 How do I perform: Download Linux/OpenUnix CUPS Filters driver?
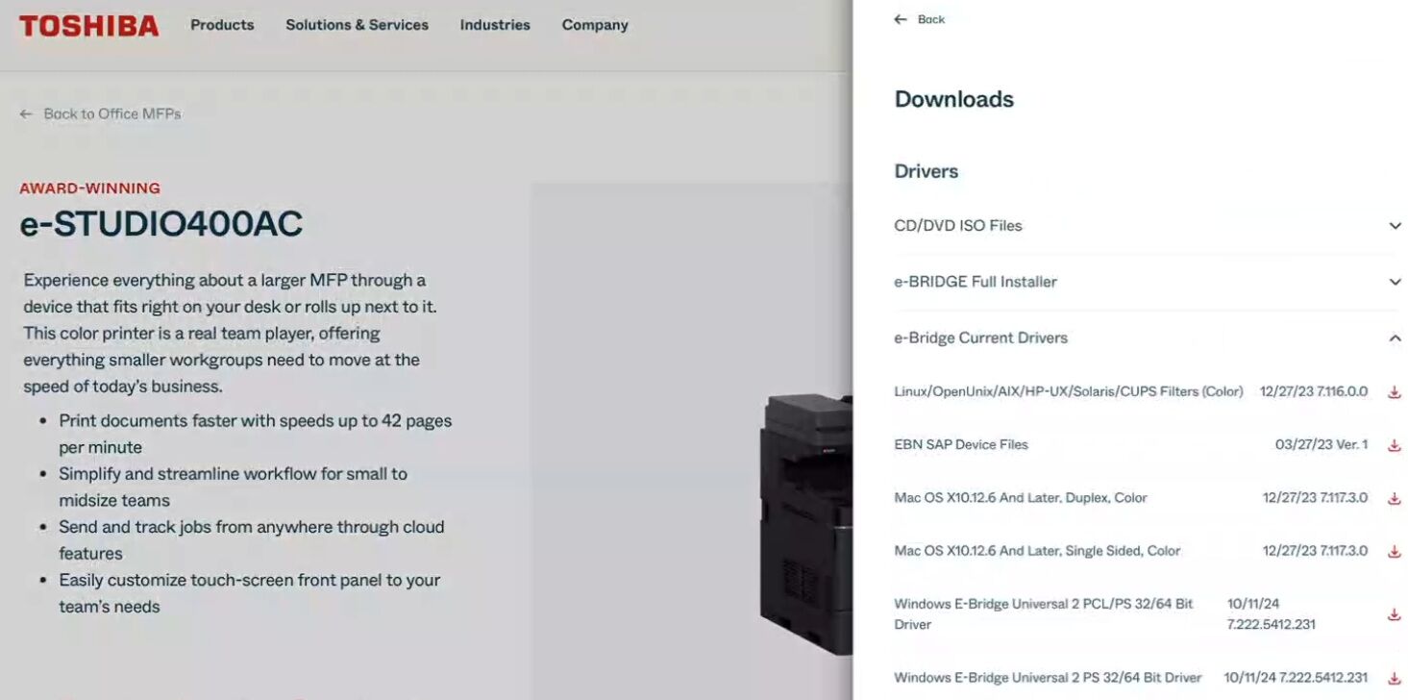pyautogui.click(x=1395, y=392)
